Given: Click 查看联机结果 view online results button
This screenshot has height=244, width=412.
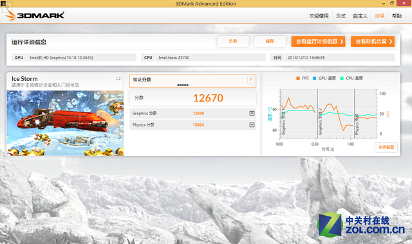Looking at the screenshot, I should 373,41.
